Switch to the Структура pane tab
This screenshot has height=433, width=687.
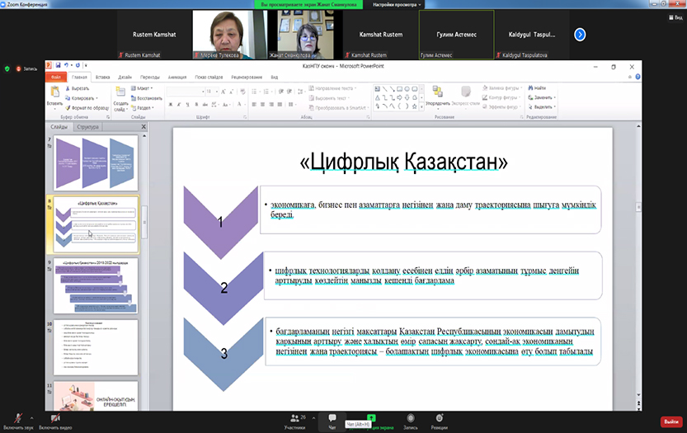88,127
